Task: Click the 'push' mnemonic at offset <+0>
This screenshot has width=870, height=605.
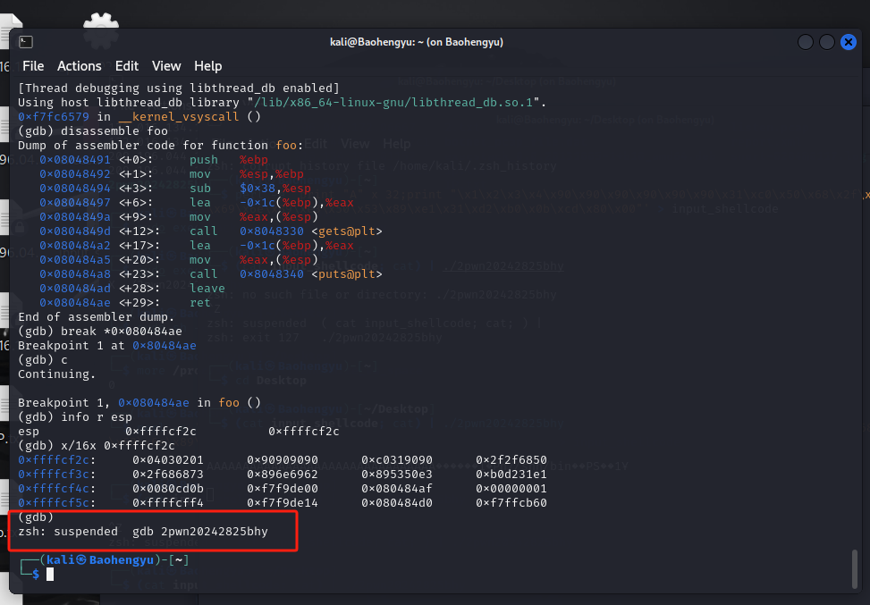Action: tap(204, 160)
